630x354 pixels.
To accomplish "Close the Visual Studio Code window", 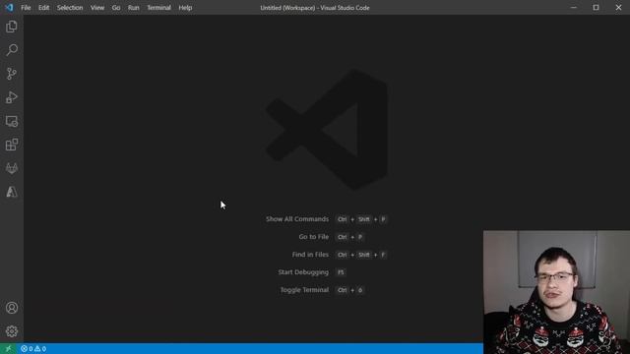I will point(618,7).
